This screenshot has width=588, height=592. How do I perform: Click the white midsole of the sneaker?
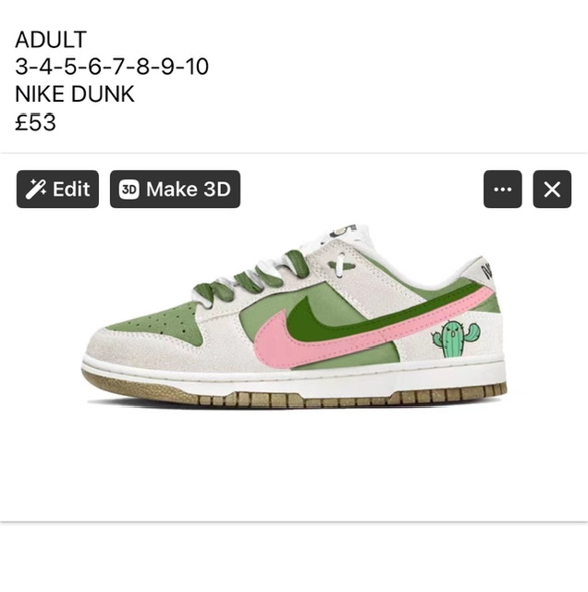(294, 377)
